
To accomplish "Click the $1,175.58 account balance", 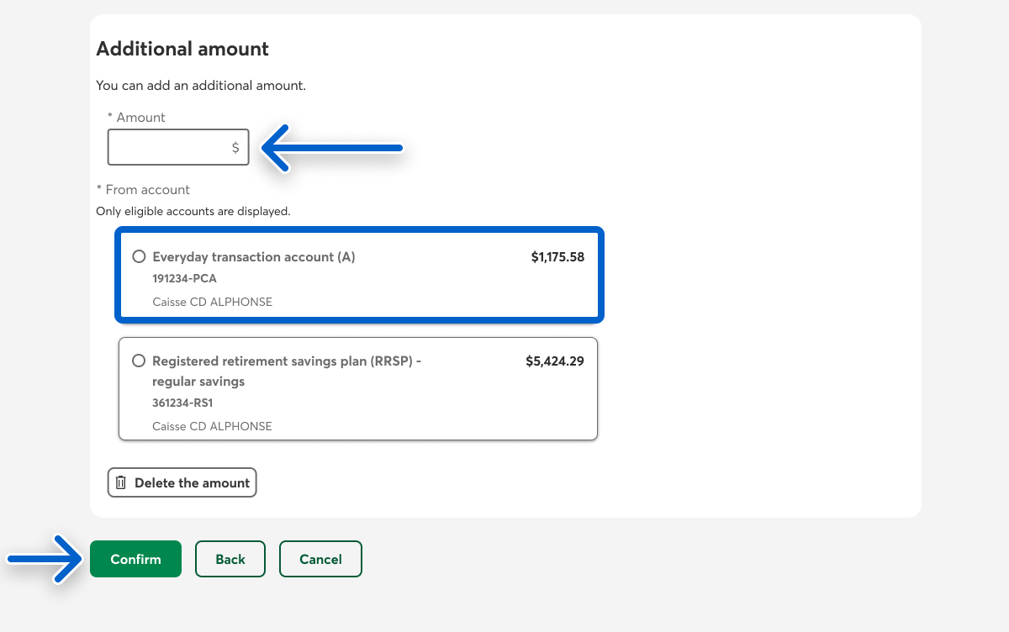I will [557, 257].
